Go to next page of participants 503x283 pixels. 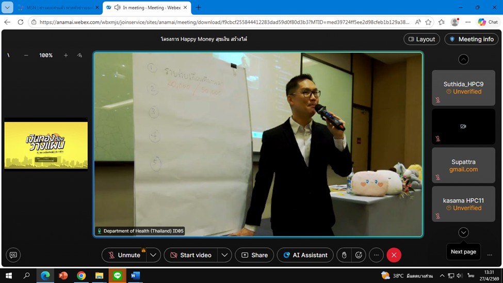pyautogui.click(x=463, y=233)
